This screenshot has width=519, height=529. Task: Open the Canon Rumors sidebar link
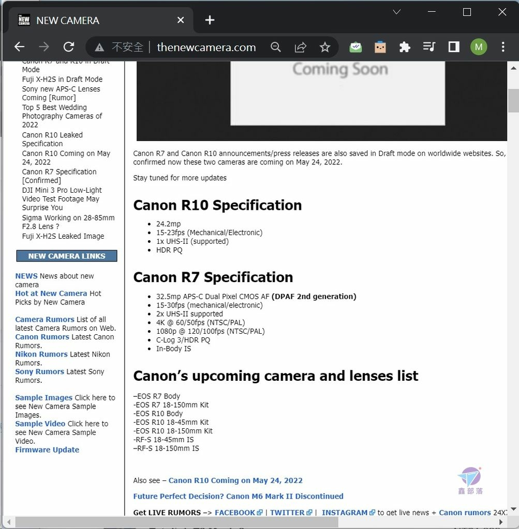42,337
